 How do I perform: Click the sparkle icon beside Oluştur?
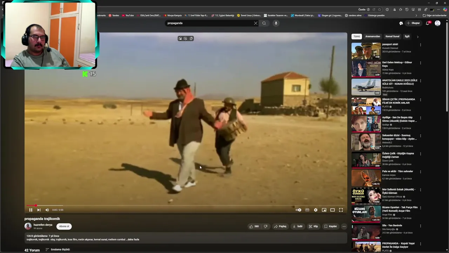[401, 23]
